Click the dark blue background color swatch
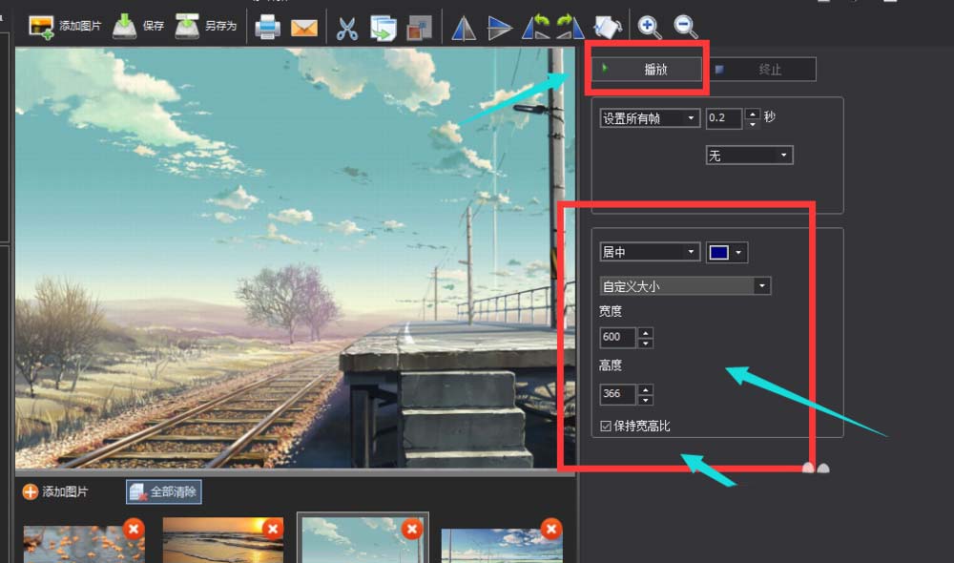Viewport: 954px width, 563px height. point(718,253)
